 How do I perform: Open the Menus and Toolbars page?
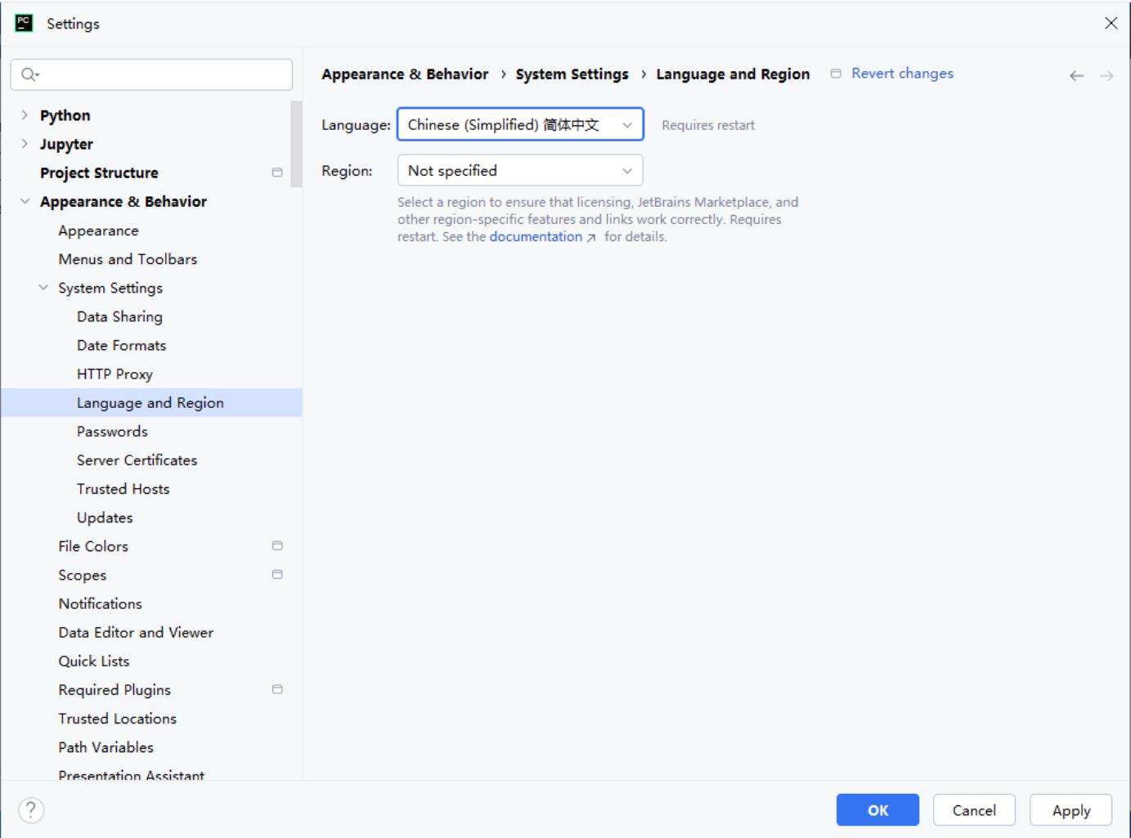click(x=128, y=259)
